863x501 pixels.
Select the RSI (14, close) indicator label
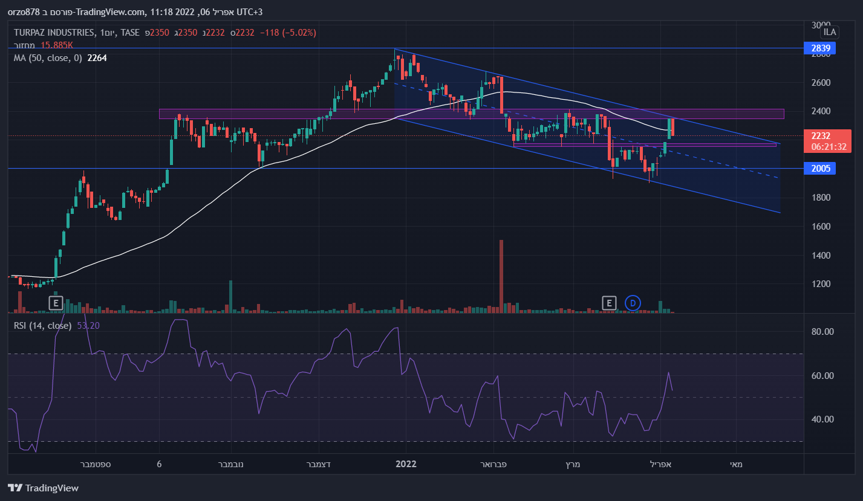(42, 326)
